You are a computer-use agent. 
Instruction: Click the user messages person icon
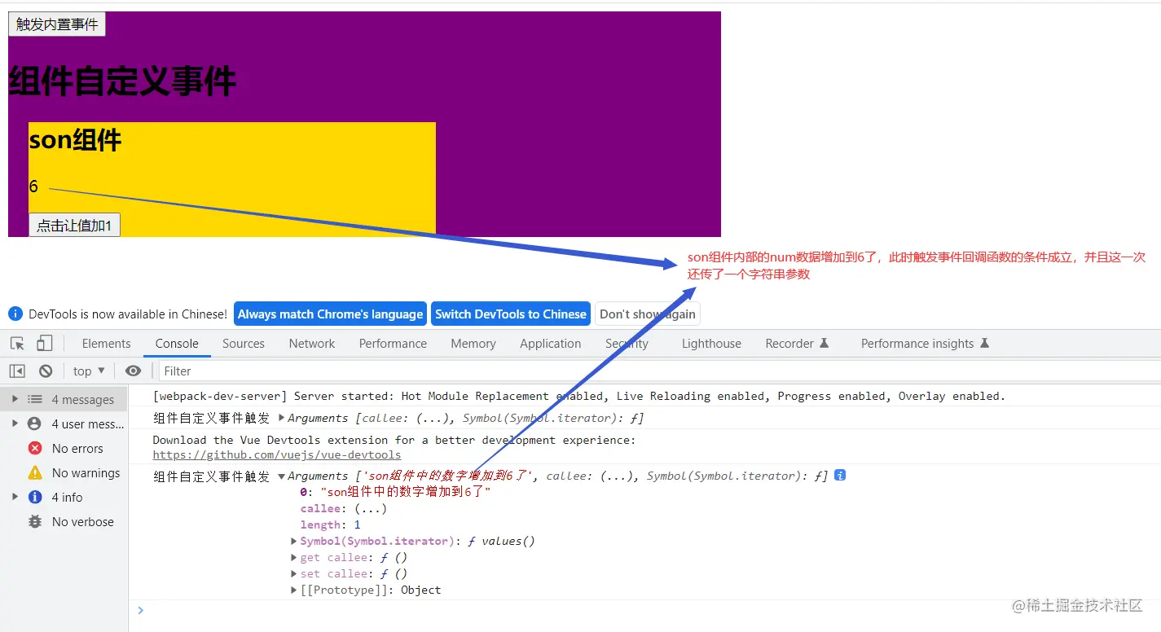[34, 424]
